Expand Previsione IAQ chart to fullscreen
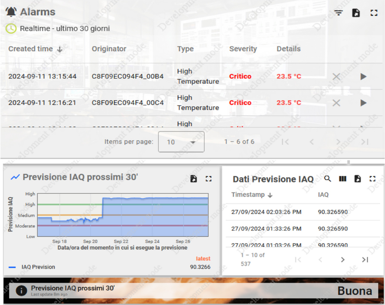 coord(208,179)
